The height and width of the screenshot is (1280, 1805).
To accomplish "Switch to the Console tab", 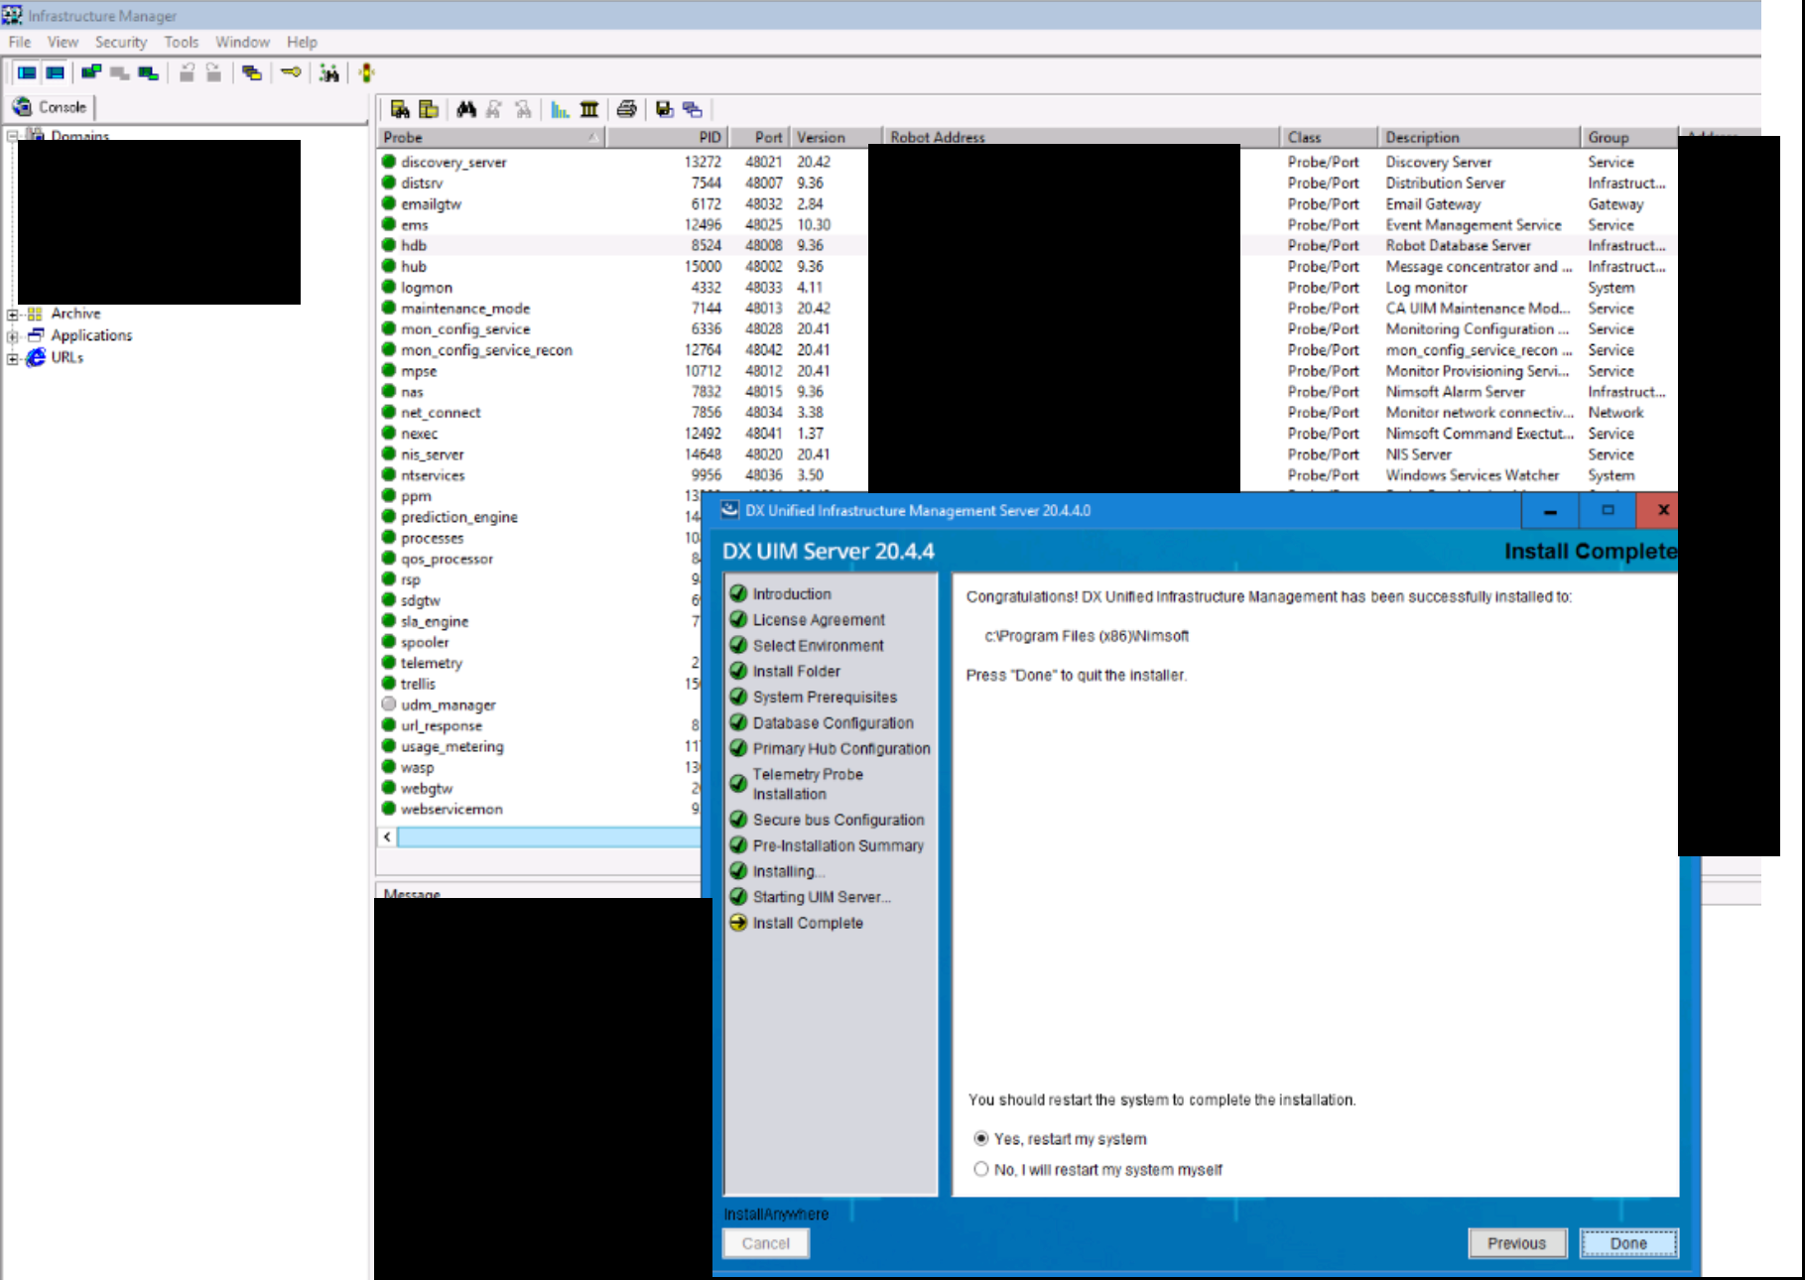I will (x=52, y=107).
